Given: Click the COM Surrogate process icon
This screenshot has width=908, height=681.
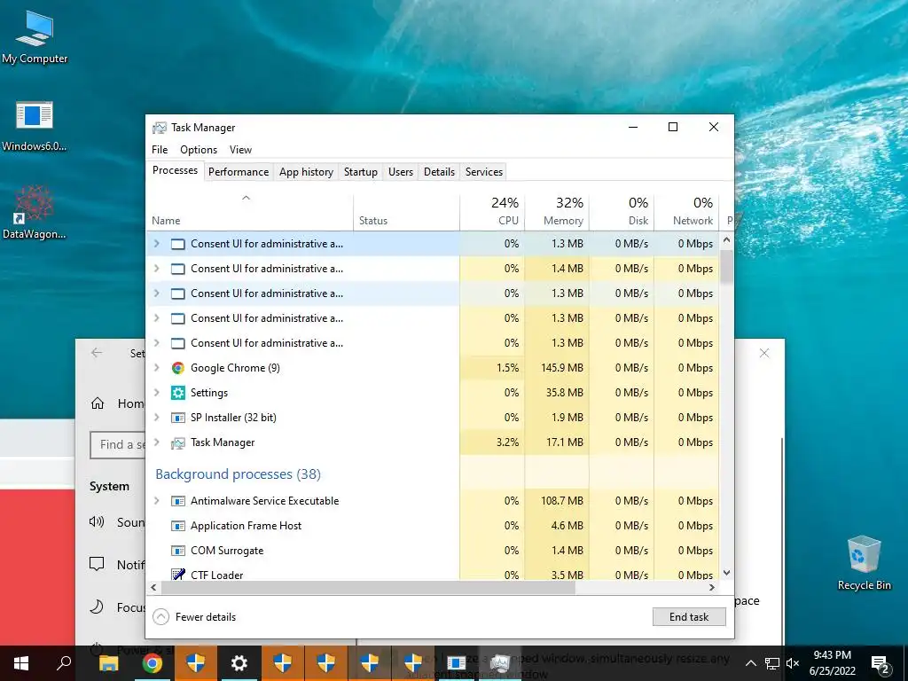Looking at the screenshot, I should tap(177, 551).
